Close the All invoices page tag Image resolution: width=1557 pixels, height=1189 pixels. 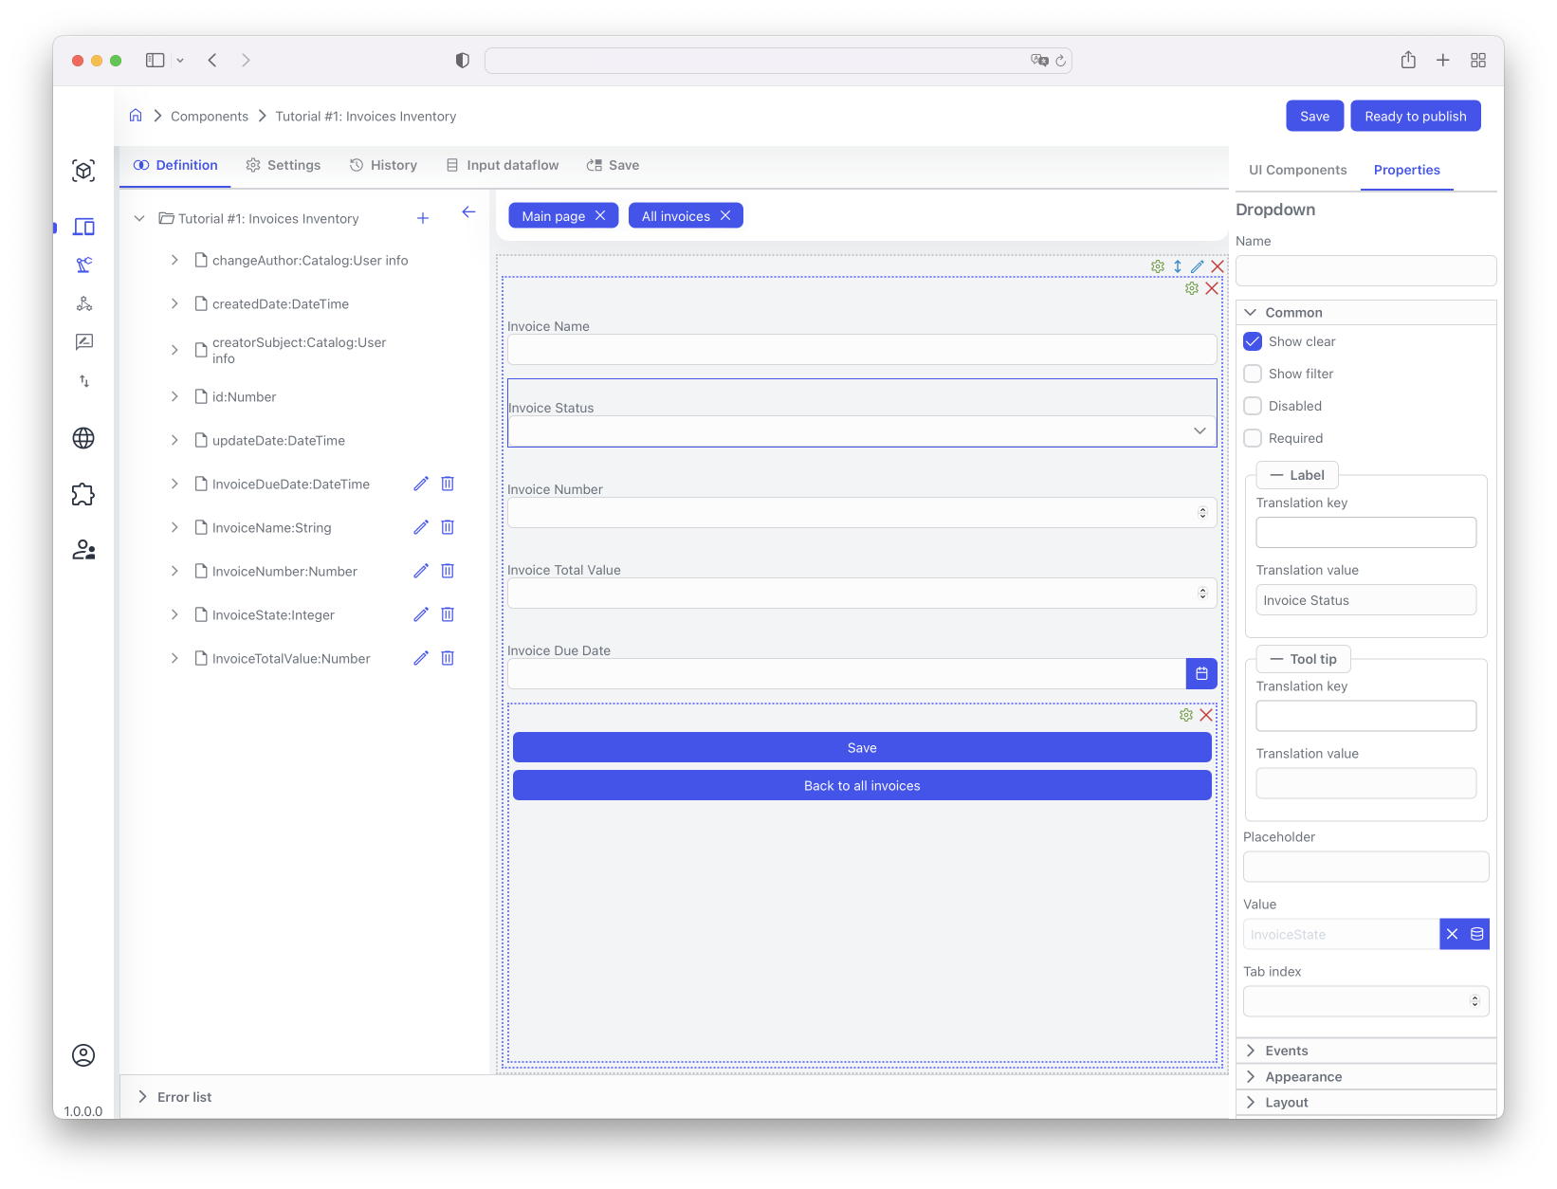point(725,215)
